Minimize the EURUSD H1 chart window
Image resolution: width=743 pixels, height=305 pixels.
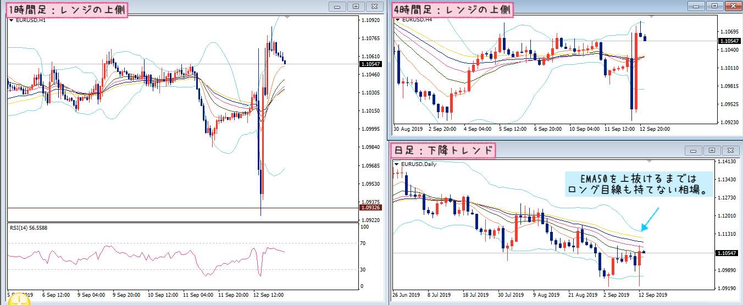point(337,7)
